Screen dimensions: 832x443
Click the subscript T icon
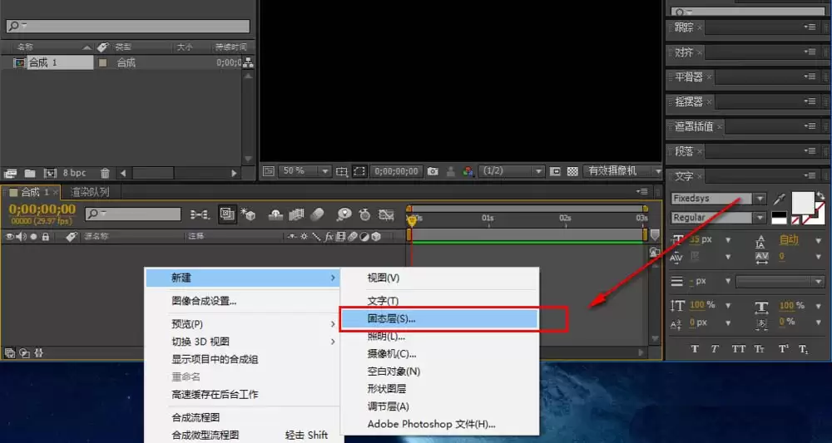click(x=804, y=349)
